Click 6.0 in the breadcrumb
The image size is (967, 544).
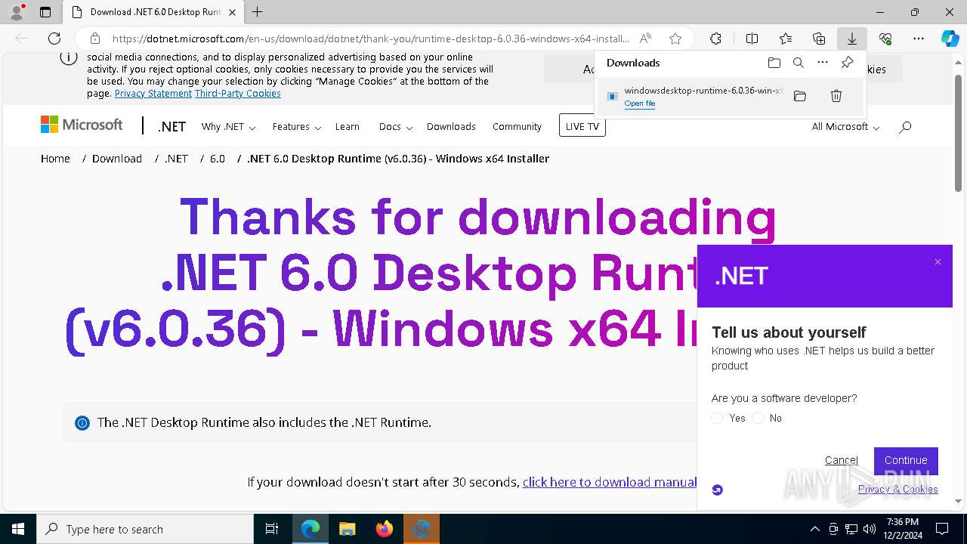218,159
